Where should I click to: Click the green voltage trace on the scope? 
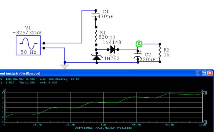[x=104, y=102]
